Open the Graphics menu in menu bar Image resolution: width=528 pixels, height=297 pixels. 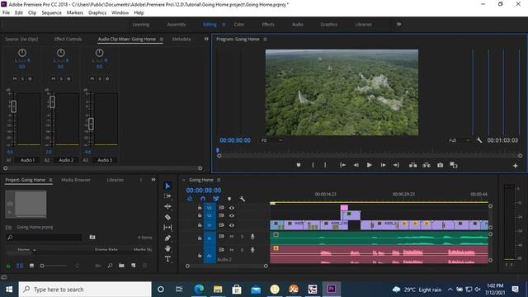click(x=97, y=13)
